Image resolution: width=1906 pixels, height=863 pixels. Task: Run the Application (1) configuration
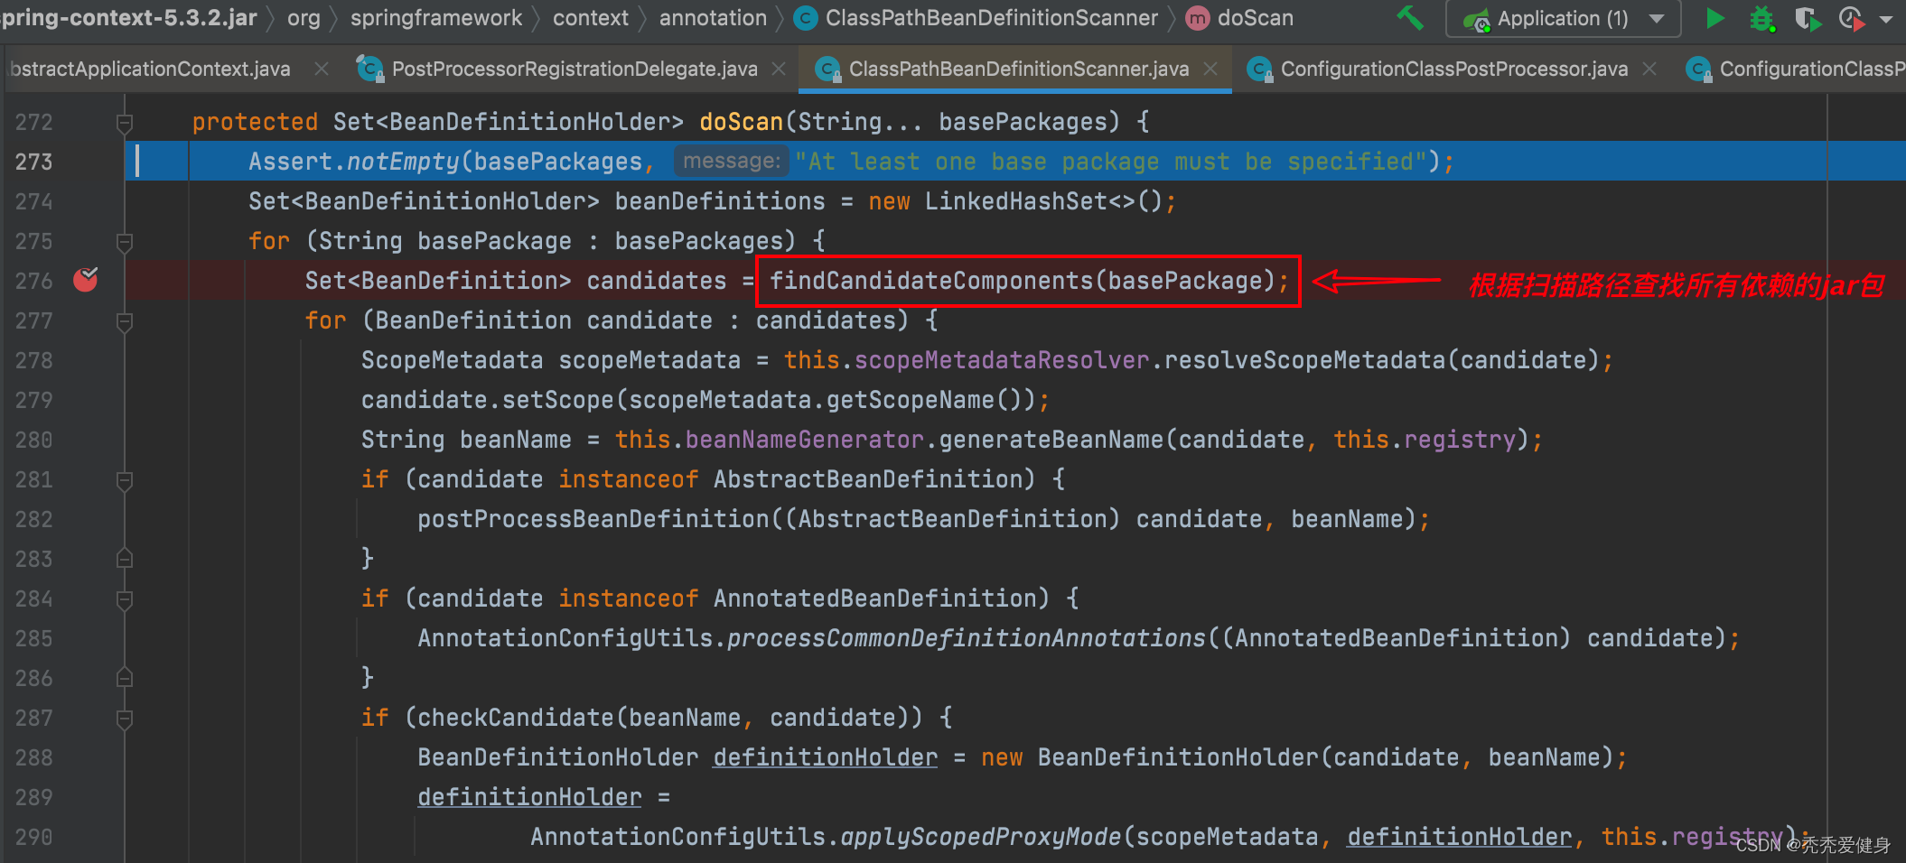pos(1714,18)
